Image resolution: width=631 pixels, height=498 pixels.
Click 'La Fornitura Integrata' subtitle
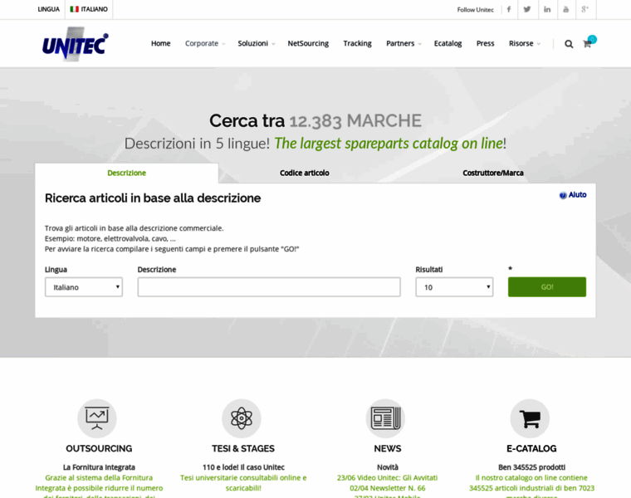click(99, 467)
